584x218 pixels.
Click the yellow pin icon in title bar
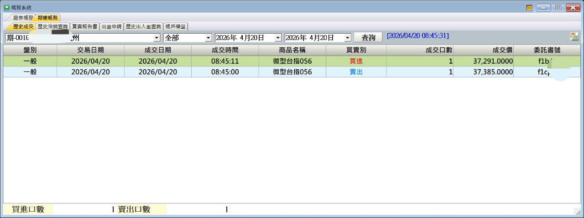coord(529,7)
